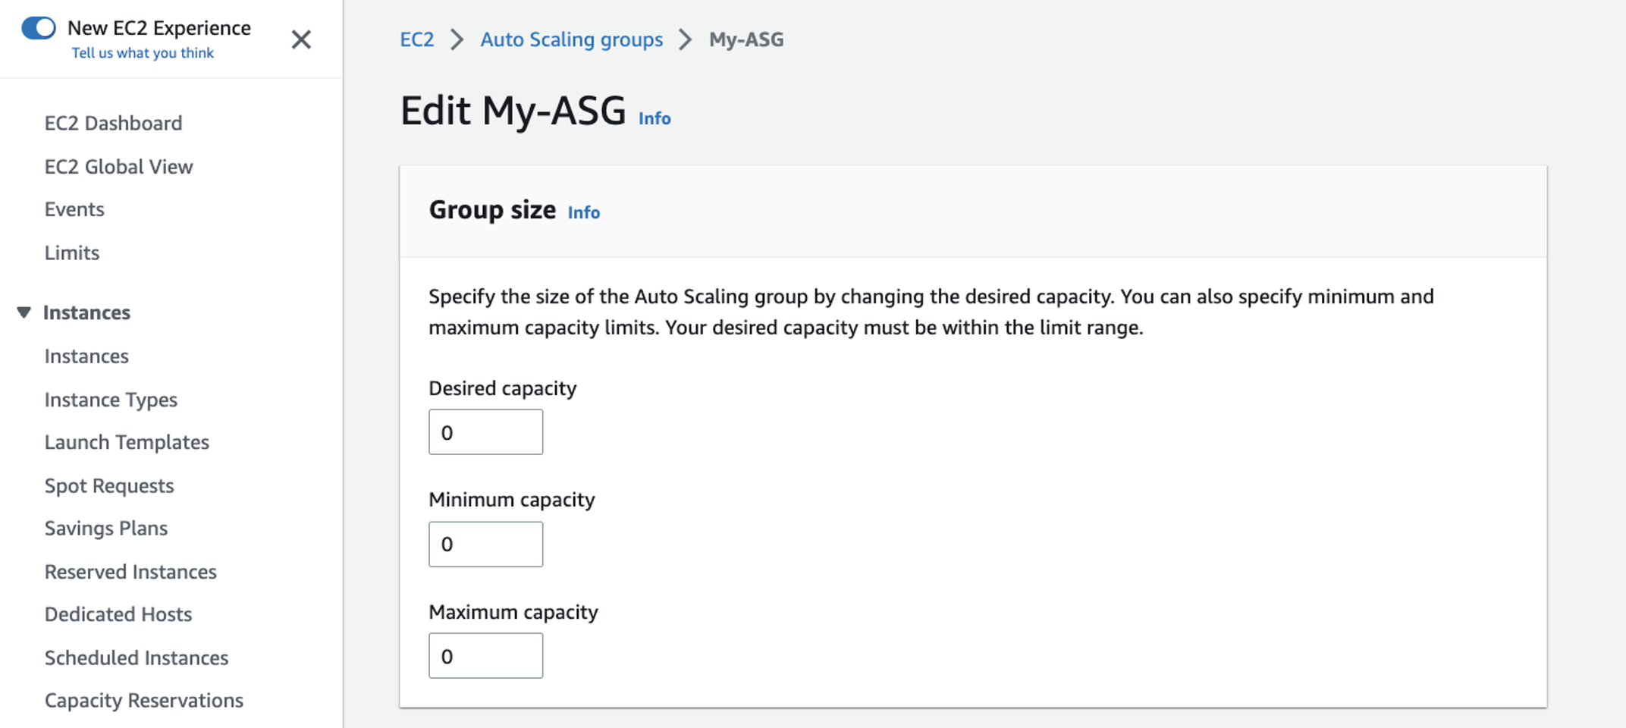Select the EC2 Dashboard sidebar item

pos(114,122)
